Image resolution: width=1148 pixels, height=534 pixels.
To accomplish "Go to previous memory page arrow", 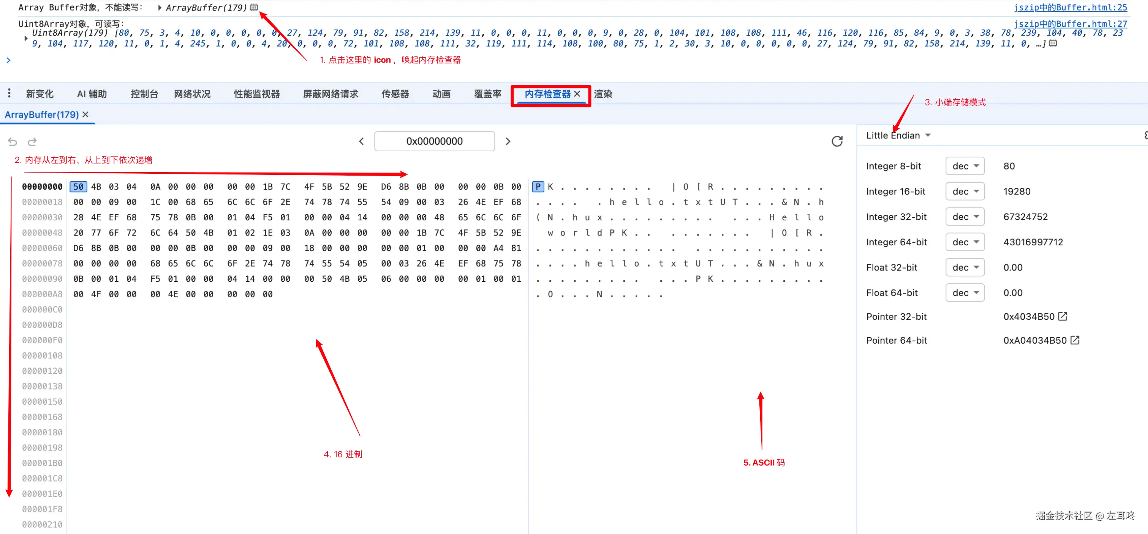I will coord(361,141).
